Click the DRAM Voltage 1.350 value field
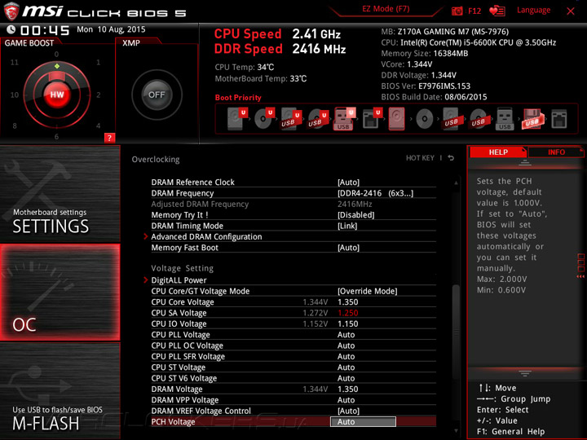 pyautogui.click(x=348, y=389)
